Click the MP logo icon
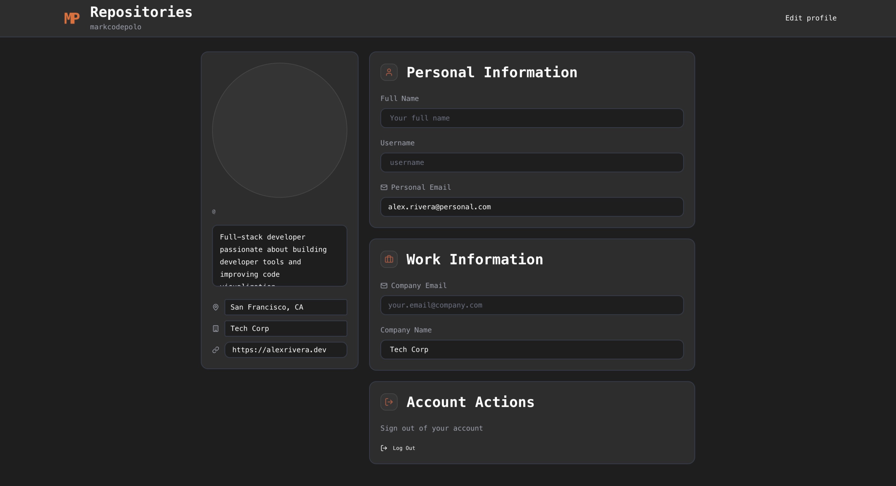 coord(72,18)
